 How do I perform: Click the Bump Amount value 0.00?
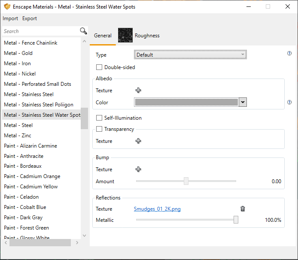click(x=277, y=181)
